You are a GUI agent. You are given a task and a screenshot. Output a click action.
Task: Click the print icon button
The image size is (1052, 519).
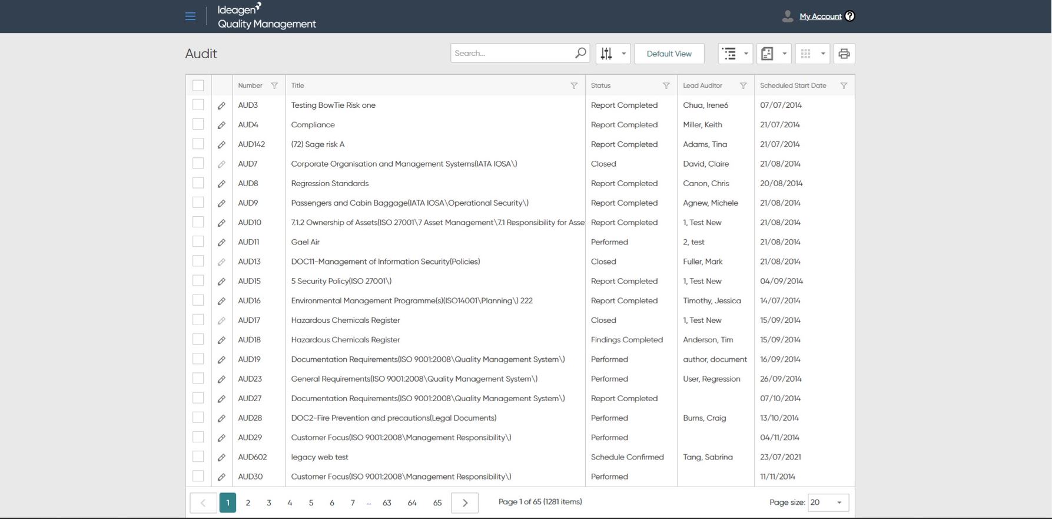point(844,54)
